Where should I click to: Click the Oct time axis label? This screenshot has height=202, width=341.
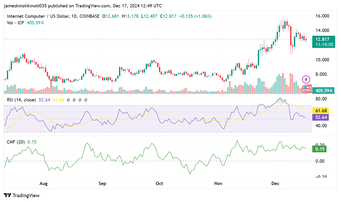pos(159,183)
